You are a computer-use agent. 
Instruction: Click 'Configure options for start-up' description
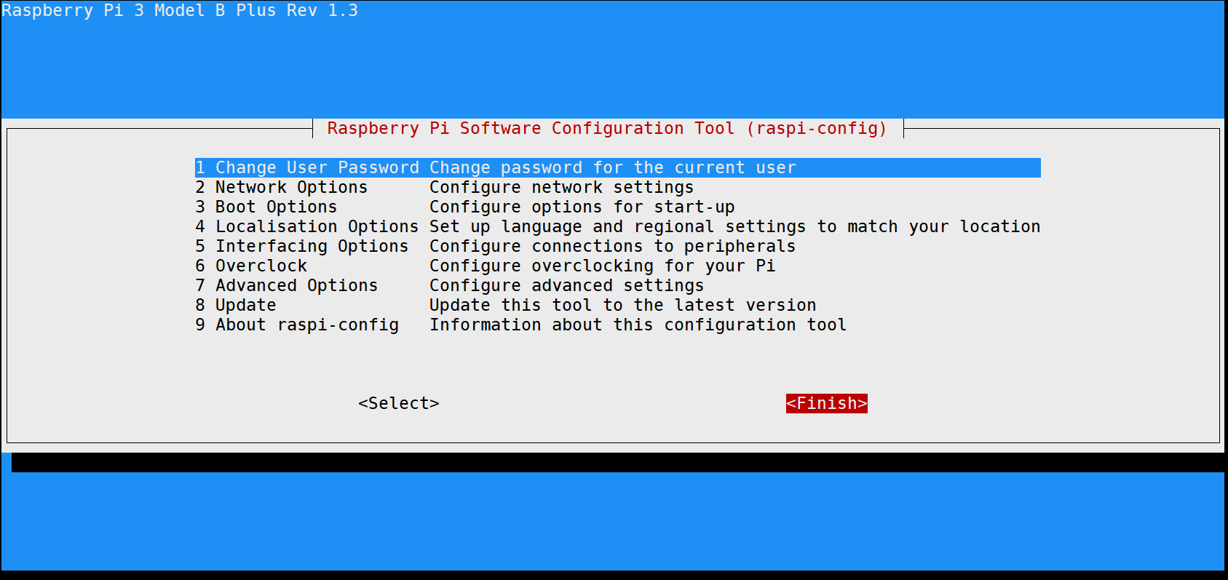pos(582,207)
